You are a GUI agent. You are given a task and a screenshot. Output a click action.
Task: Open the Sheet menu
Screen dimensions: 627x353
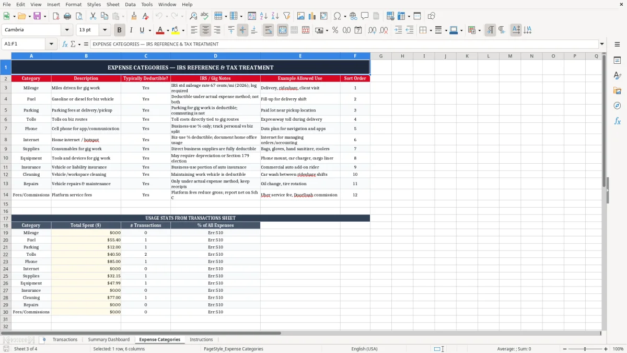(x=113, y=4)
